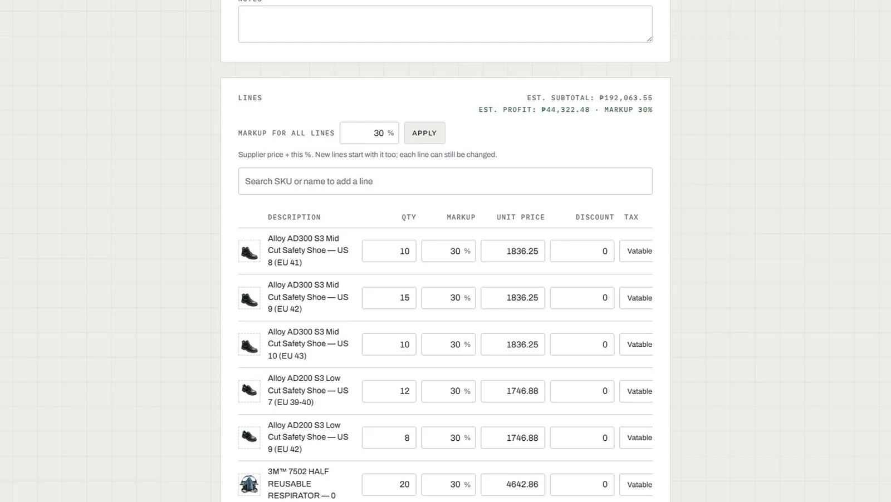The image size is (891, 502).
Task: Edit discount for AD300 US 10 line
Action: tap(582, 344)
